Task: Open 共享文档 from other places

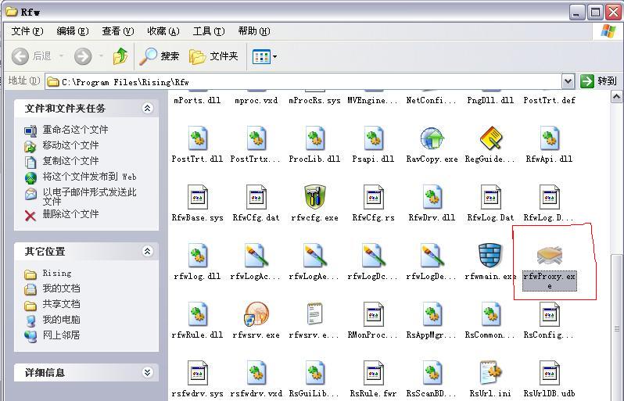Action: [x=61, y=304]
